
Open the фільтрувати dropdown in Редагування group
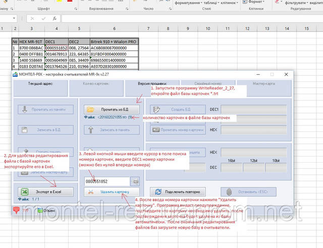coord(297,3)
